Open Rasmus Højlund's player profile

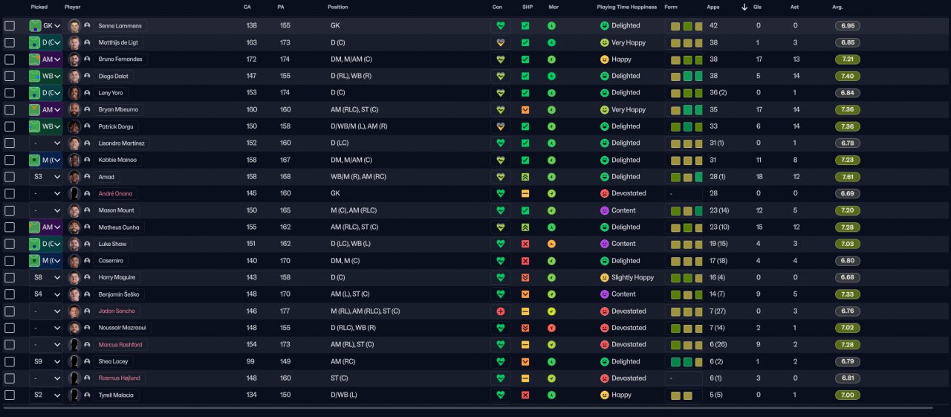click(119, 378)
